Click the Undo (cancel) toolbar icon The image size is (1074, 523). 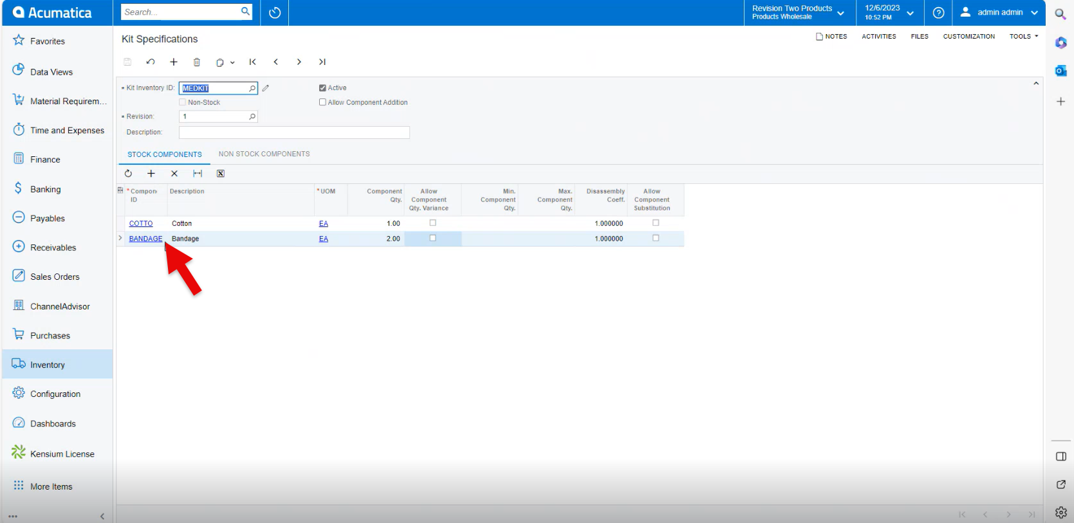(x=151, y=62)
